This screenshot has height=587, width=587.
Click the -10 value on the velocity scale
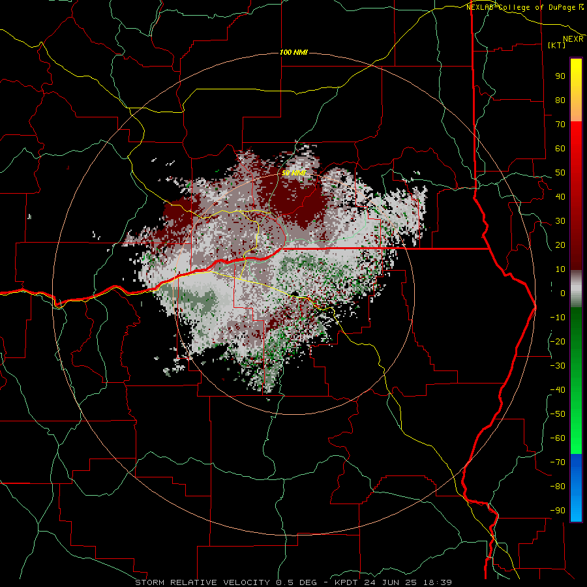[x=558, y=318]
